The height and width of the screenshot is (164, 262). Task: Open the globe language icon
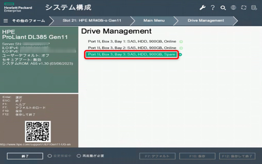(x=233, y=7)
